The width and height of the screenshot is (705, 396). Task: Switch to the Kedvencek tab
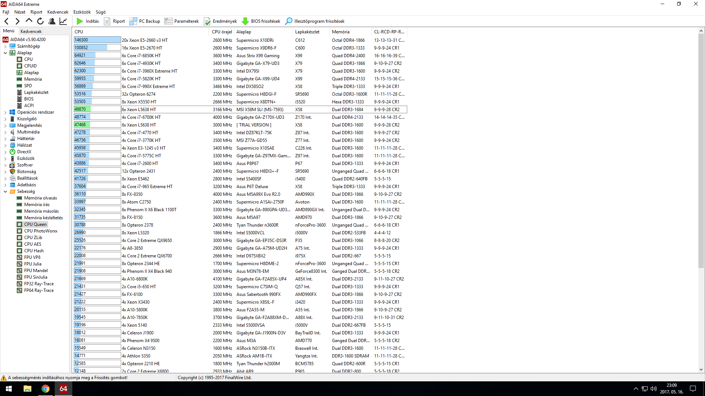pyautogui.click(x=31, y=32)
